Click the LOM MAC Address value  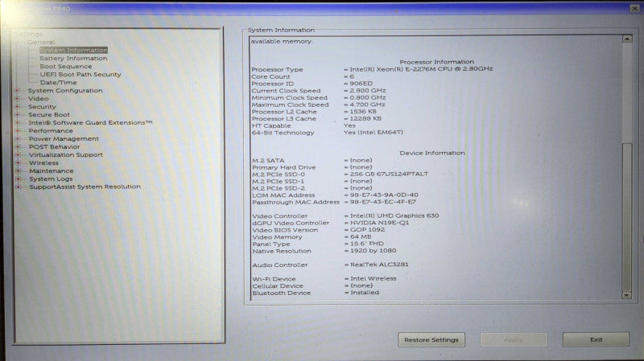[384, 195]
